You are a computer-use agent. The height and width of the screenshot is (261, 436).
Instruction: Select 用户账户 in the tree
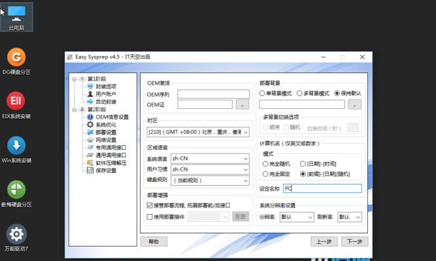pyautogui.click(x=106, y=94)
